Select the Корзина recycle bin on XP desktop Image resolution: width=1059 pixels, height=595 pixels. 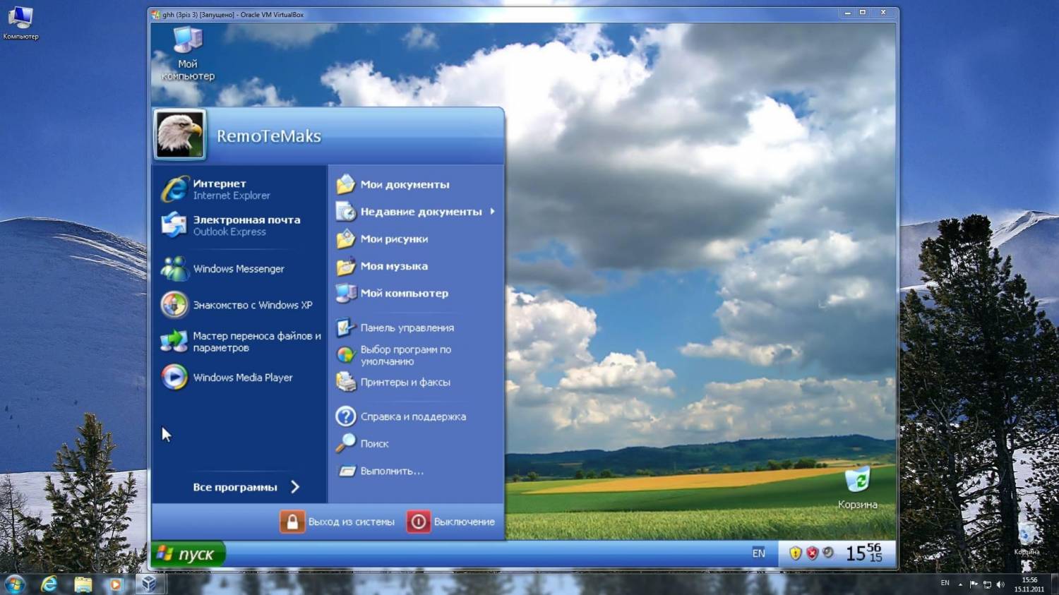click(x=858, y=488)
